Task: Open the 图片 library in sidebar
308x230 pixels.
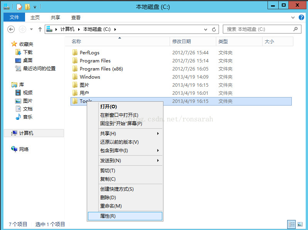Action: (x=28, y=101)
